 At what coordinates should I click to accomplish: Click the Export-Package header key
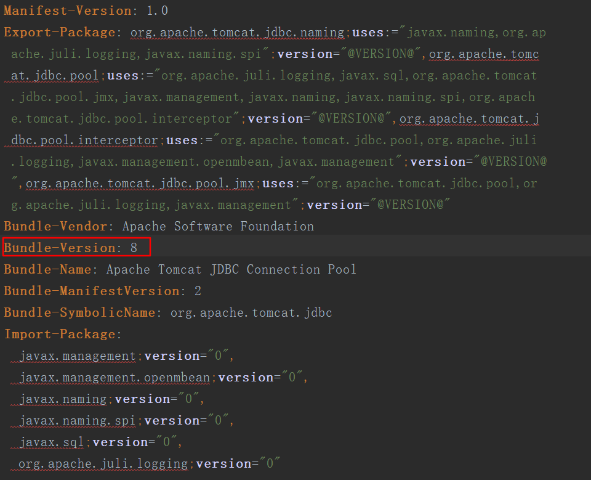coord(60,33)
